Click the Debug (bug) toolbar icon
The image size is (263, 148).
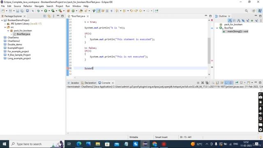(x=38, y=11)
